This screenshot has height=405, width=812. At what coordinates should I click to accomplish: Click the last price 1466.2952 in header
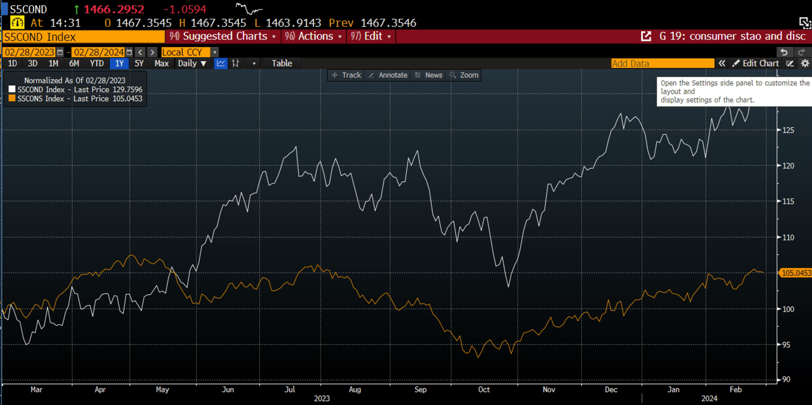click(114, 9)
